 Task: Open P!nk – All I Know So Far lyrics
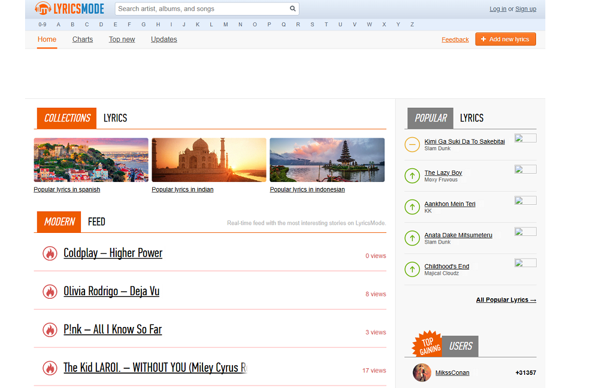113,329
